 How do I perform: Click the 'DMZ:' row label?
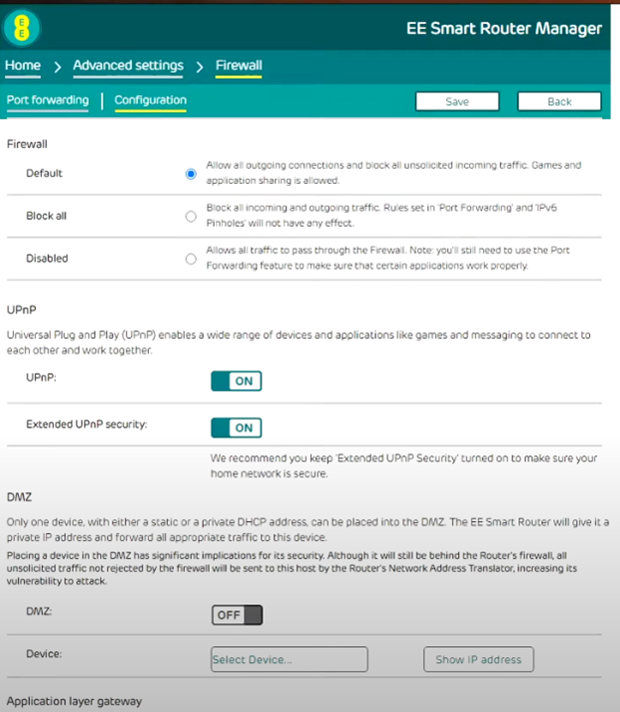point(39,611)
